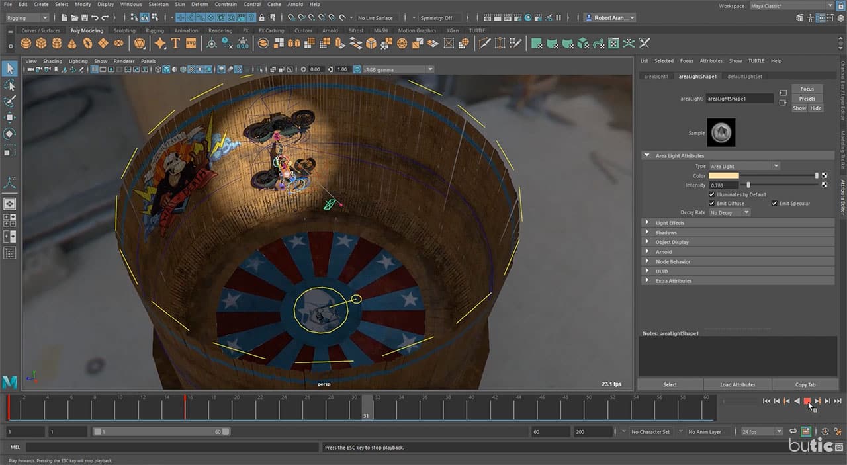Create a polygon sphere from the shelf
The height and width of the screenshot is (465, 847).
(x=26, y=43)
